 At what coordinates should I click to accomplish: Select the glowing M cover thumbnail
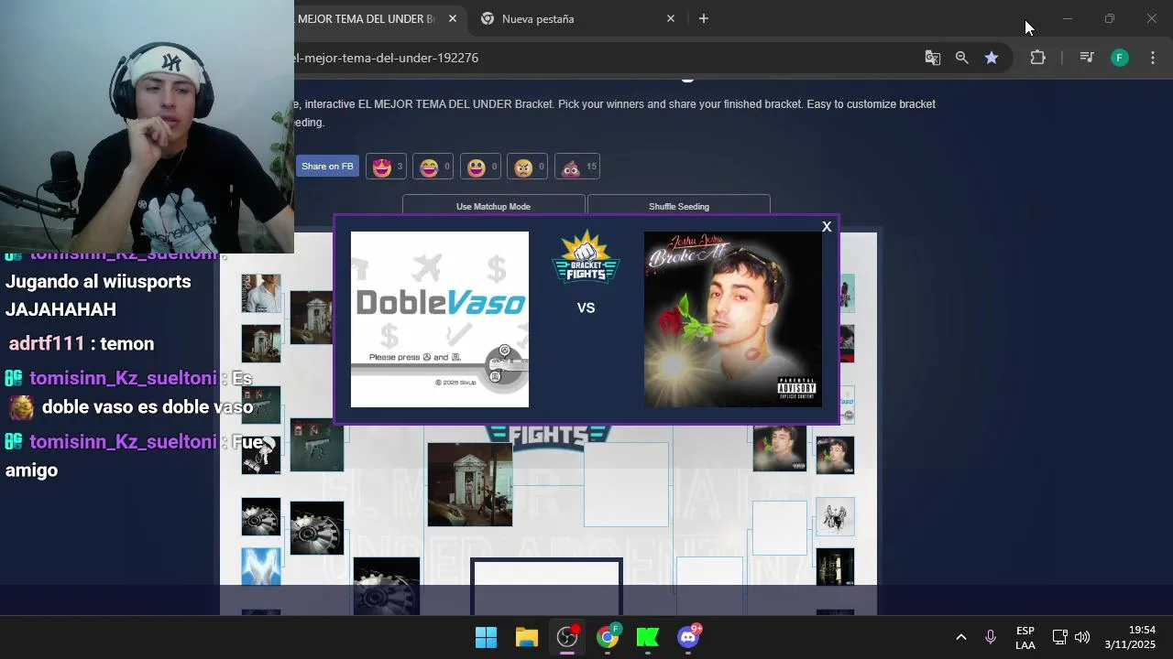click(261, 567)
